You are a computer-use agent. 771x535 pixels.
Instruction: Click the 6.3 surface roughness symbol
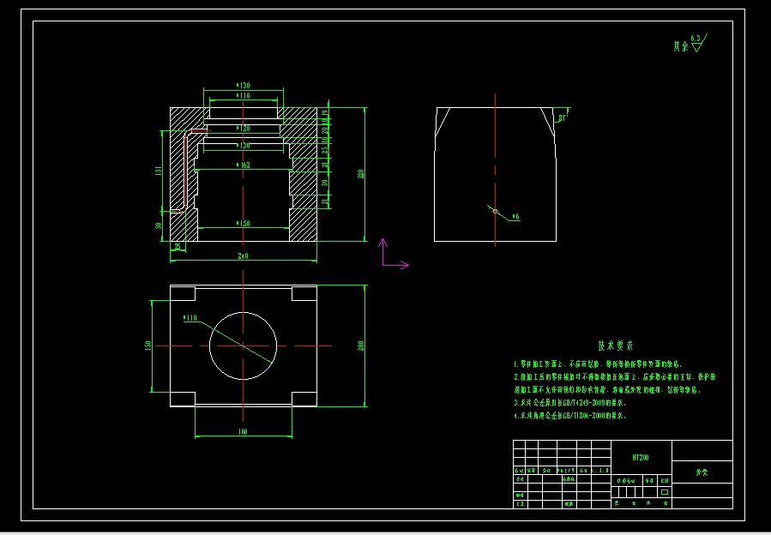pyautogui.click(x=699, y=43)
